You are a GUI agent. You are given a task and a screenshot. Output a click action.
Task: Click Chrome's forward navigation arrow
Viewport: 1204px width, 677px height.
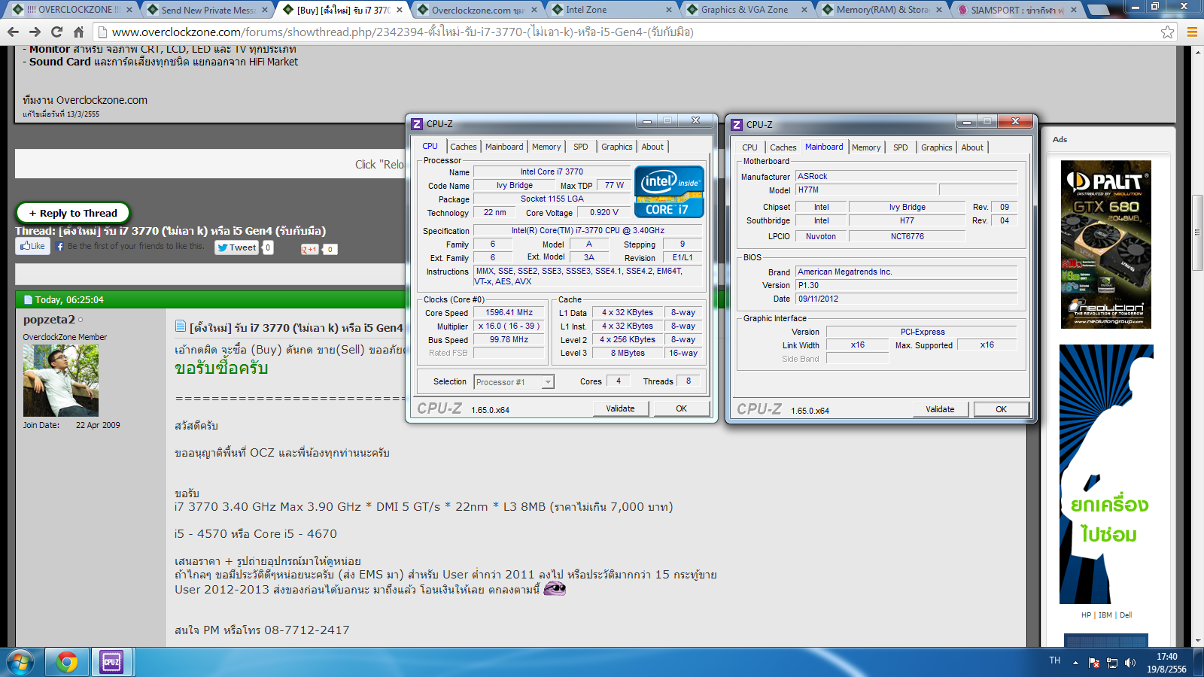click(x=35, y=32)
